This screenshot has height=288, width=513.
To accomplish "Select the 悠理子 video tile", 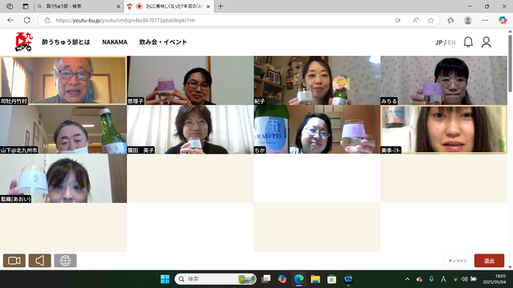I will [x=190, y=80].
